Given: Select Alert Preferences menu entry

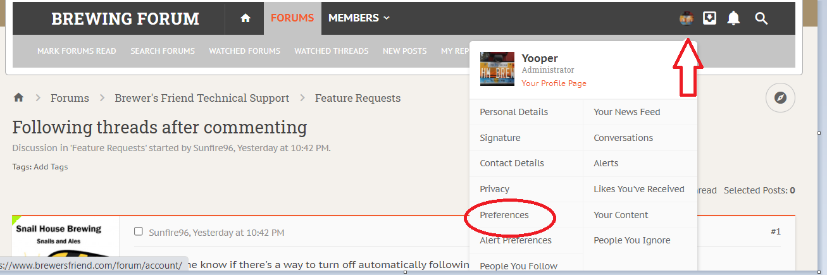Looking at the screenshot, I should click(x=516, y=240).
